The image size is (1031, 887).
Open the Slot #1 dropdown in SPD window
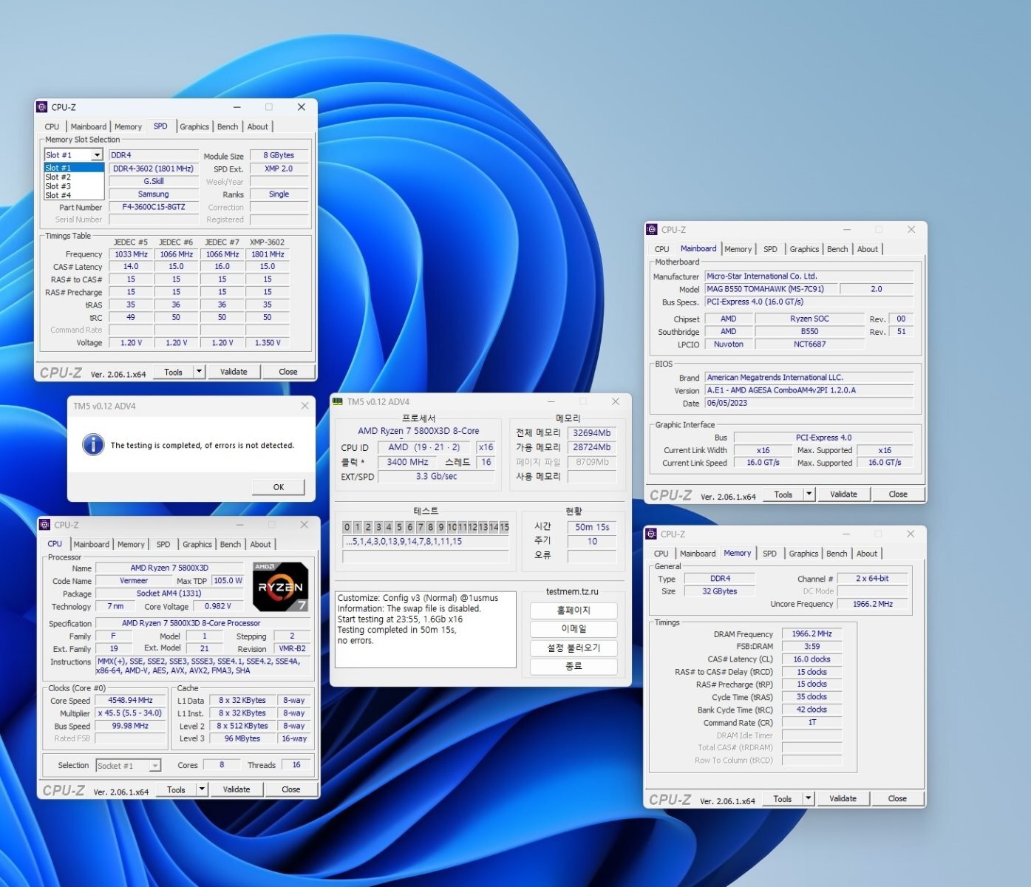97,155
